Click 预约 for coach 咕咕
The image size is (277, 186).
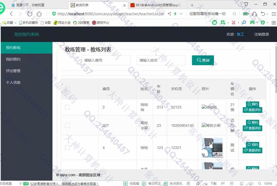pyautogui.click(x=252, y=145)
